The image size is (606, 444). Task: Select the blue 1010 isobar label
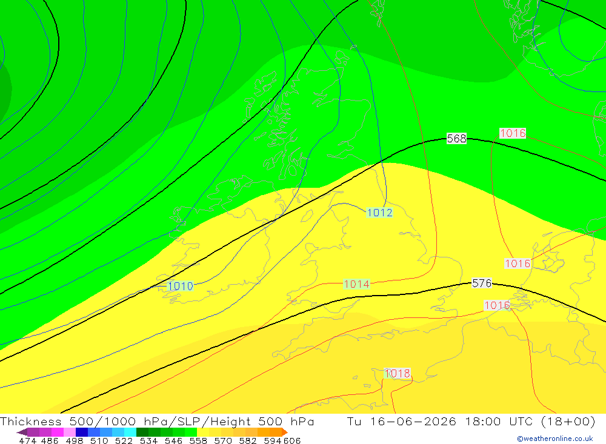point(181,287)
